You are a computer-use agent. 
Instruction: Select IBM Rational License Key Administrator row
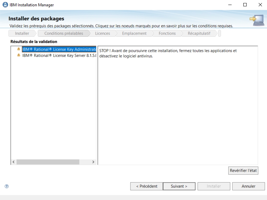pos(59,49)
